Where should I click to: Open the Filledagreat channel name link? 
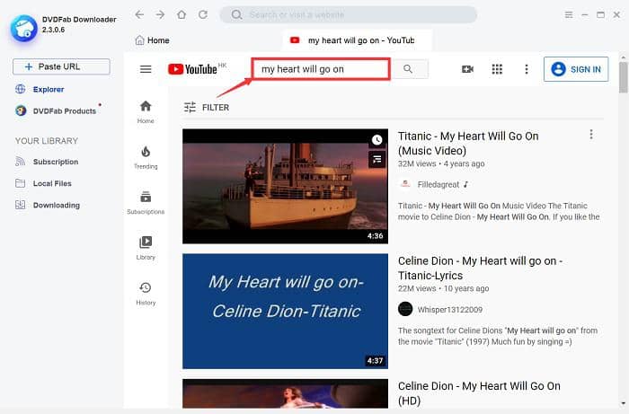click(x=439, y=185)
